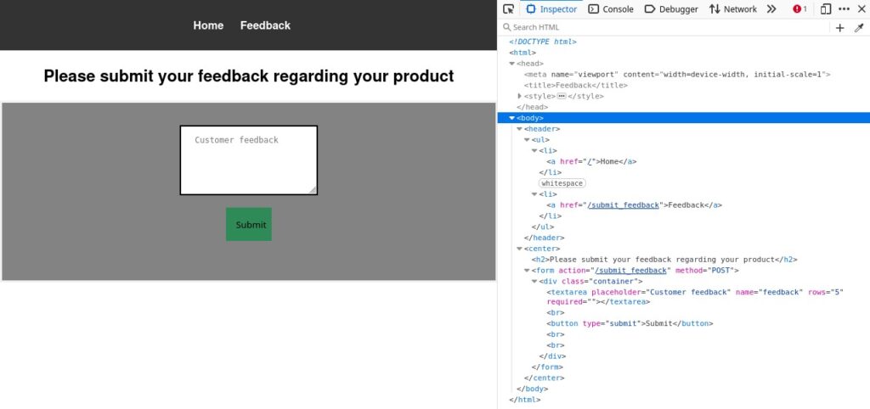
Task: Select the button type submit row
Action: pos(630,323)
